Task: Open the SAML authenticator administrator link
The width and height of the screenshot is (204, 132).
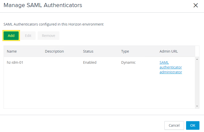Action: coord(171,67)
